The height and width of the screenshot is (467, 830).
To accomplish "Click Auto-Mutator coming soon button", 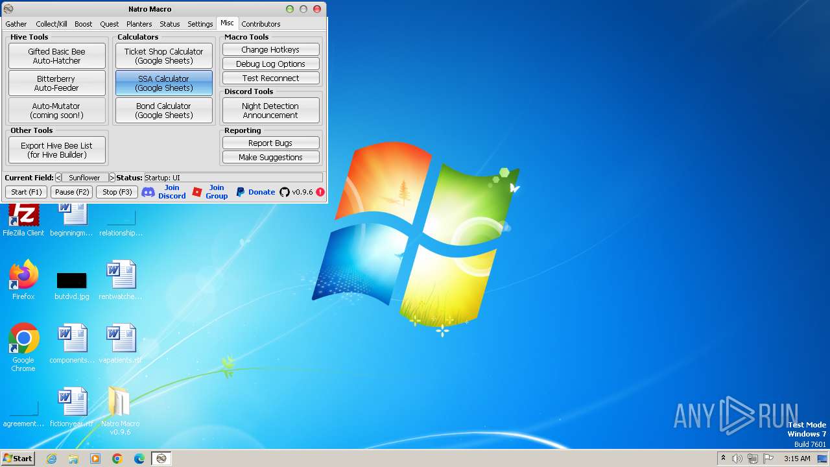I will (57, 110).
